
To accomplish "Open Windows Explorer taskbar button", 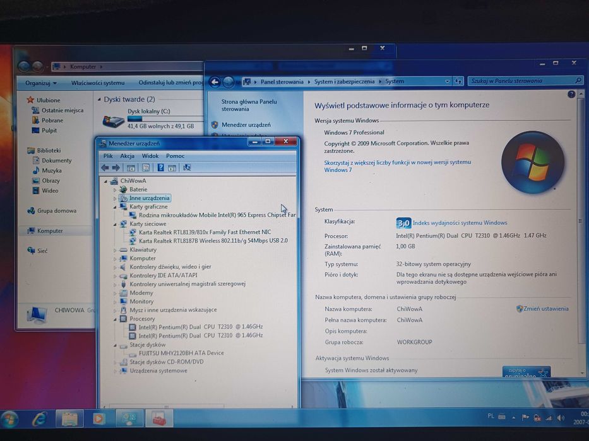I will (x=69, y=419).
